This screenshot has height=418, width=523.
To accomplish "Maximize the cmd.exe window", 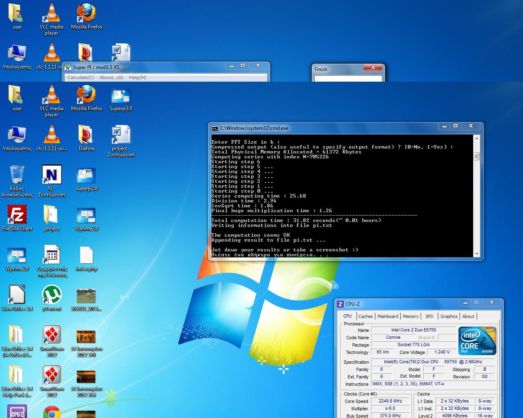I will coord(456,126).
